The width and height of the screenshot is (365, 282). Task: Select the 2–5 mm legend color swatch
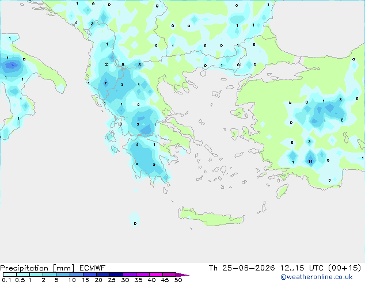pyautogui.click(x=50, y=275)
